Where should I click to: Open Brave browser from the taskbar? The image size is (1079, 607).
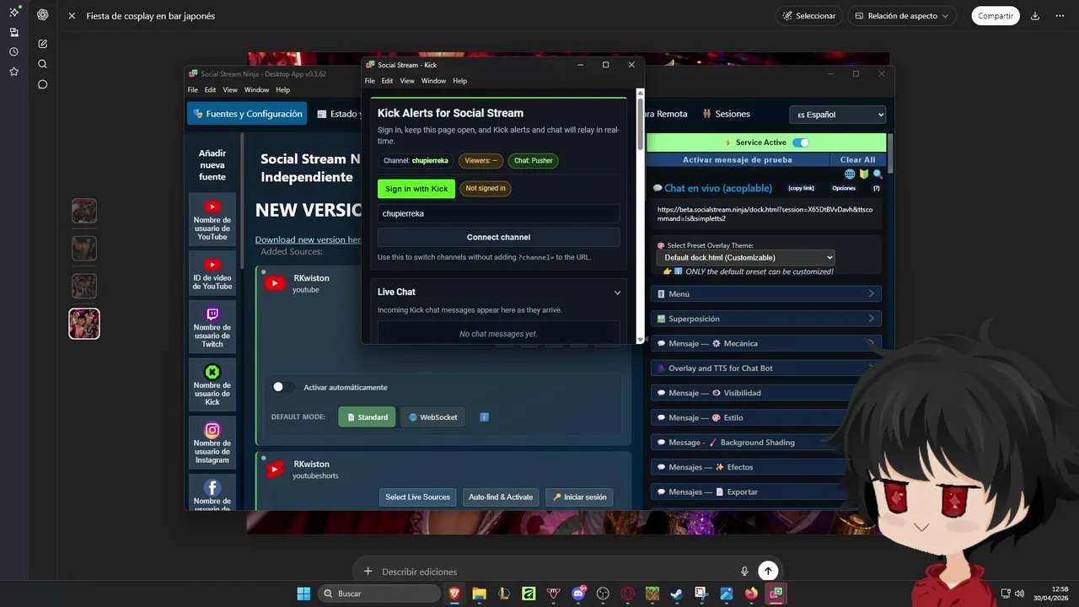point(455,594)
